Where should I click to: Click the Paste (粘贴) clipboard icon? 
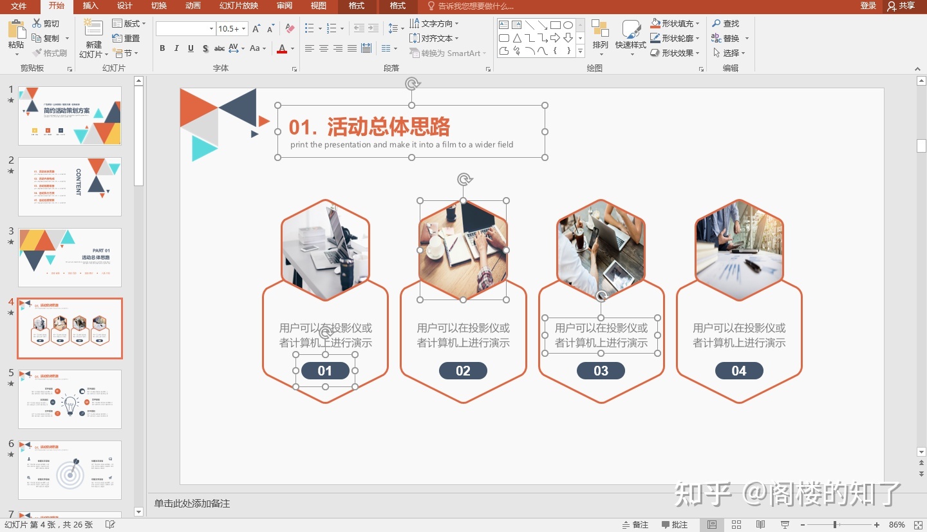(16, 29)
